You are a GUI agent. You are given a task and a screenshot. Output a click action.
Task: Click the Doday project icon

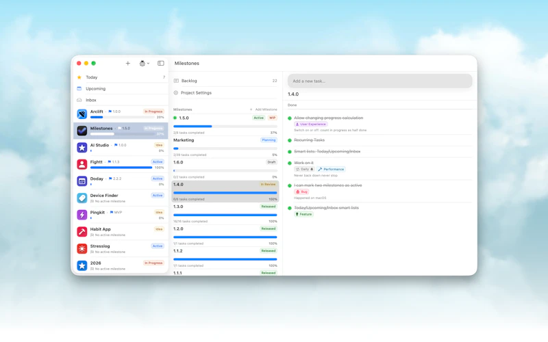82,181
